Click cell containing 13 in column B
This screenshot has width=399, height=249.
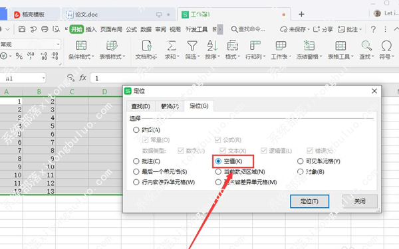(39, 191)
